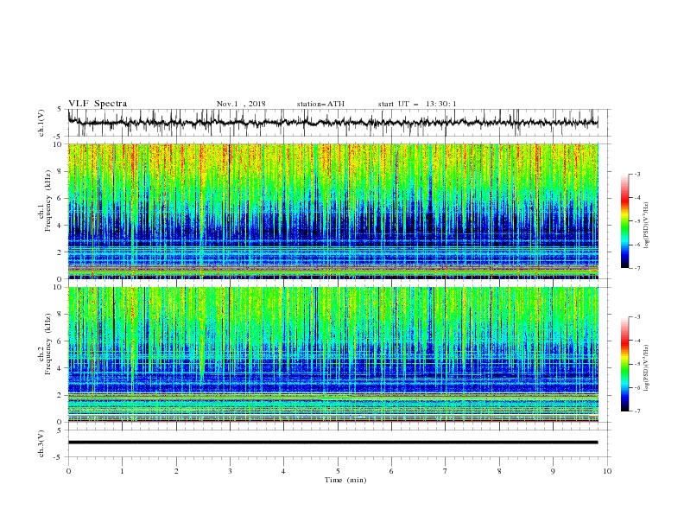Click tick label "5" on the Time axis
This screenshot has height=529, width=684.
[x=338, y=471]
